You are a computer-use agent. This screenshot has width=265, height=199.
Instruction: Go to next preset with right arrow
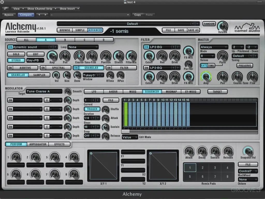point(46,15)
